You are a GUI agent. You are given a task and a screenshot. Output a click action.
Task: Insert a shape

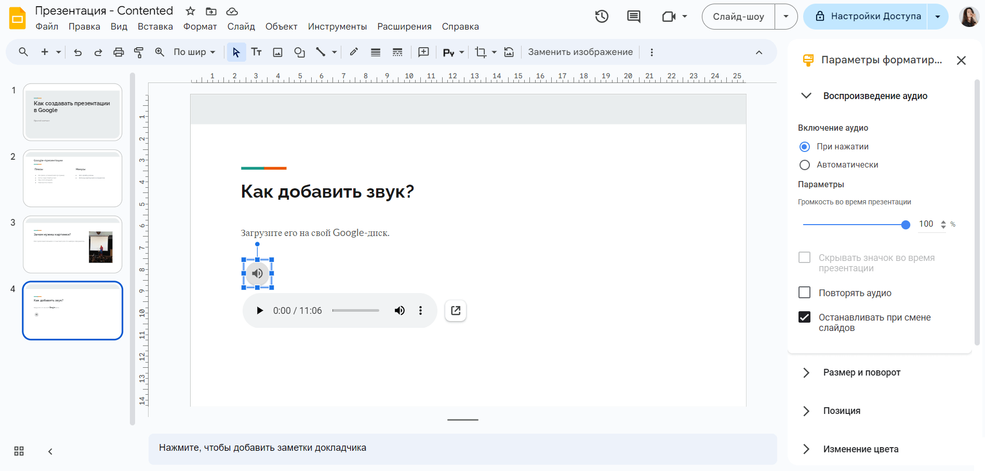pyautogui.click(x=299, y=52)
